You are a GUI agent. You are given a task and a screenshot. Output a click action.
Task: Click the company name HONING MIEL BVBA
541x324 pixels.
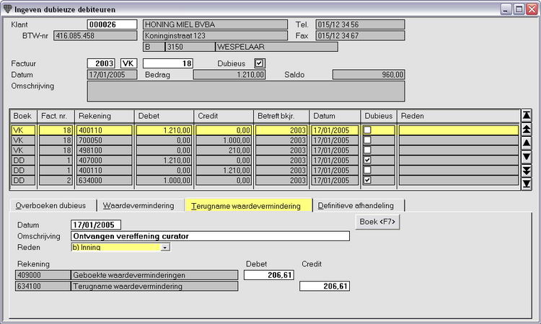[215, 24]
